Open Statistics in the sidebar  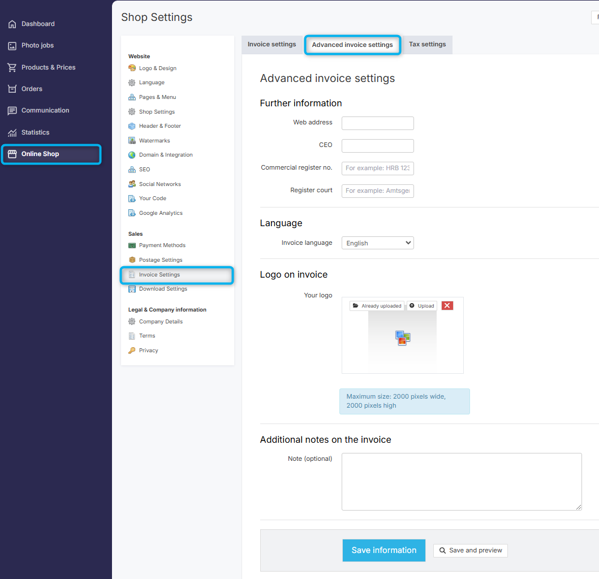[x=35, y=132]
